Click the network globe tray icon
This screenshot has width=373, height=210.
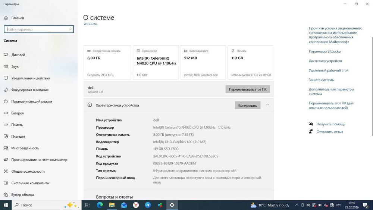coord(332,205)
